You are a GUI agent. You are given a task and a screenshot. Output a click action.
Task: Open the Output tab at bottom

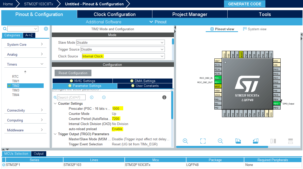tap(39, 154)
